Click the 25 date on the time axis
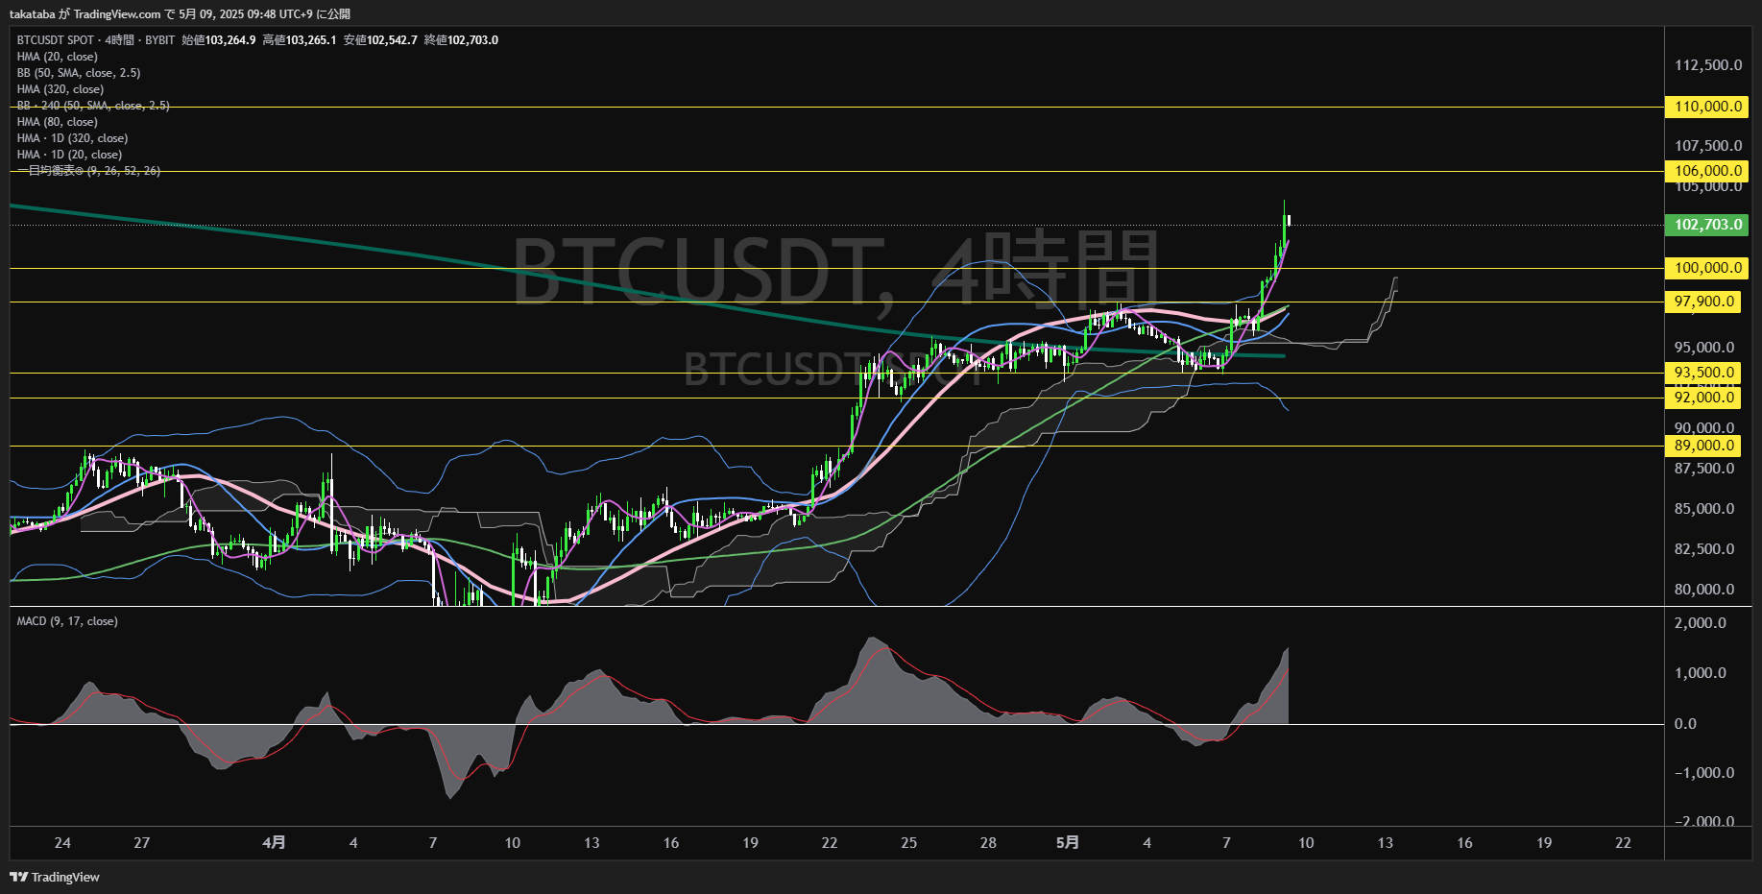The height and width of the screenshot is (894, 1762). coord(908,843)
